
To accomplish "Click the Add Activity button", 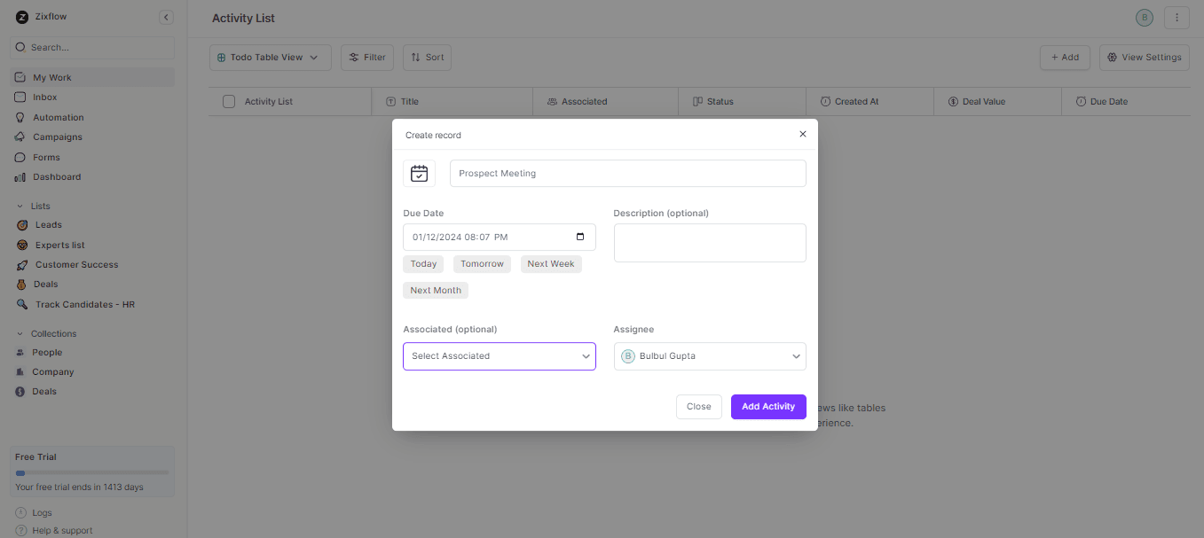I will point(767,406).
